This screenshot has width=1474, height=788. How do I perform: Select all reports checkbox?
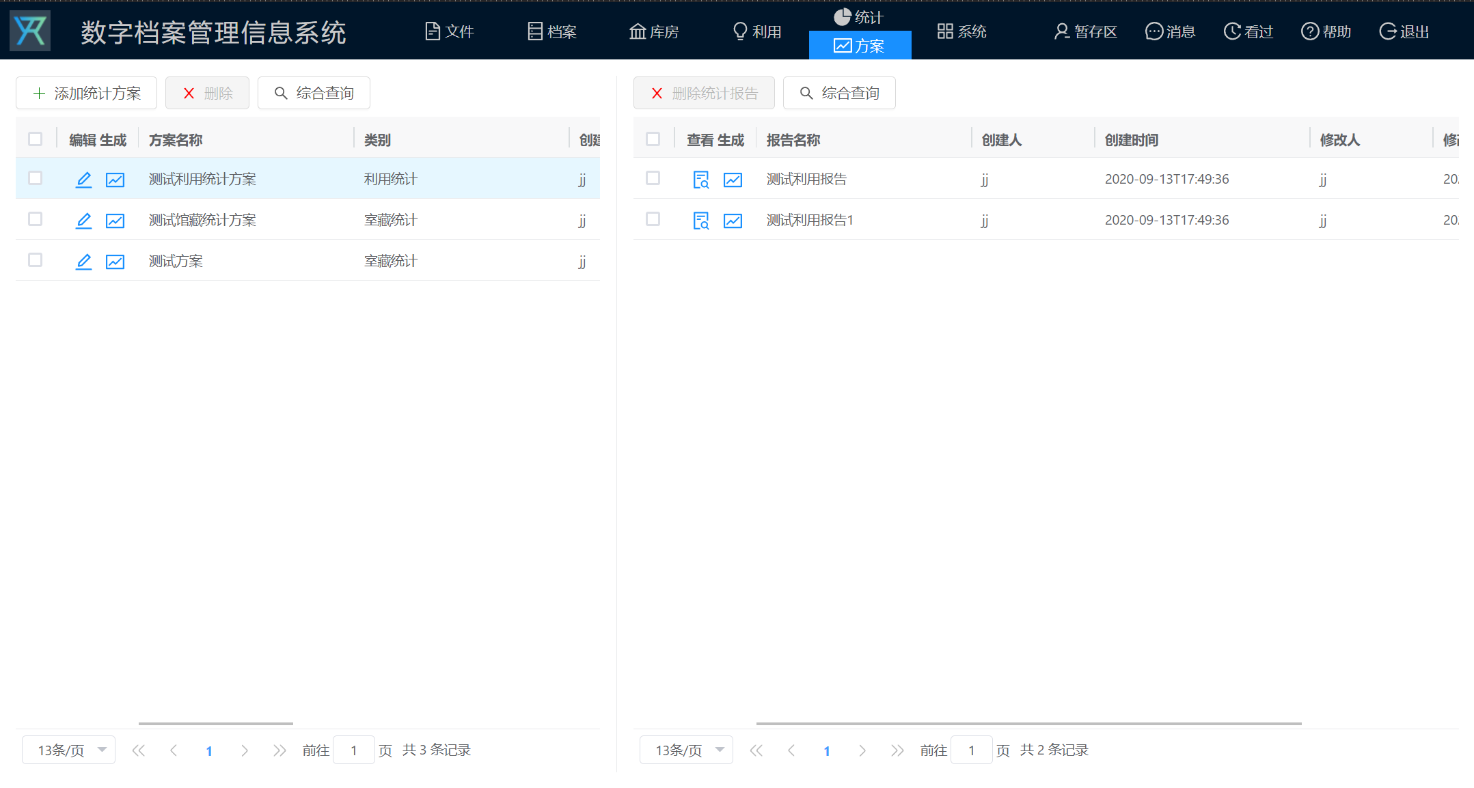click(653, 139)
